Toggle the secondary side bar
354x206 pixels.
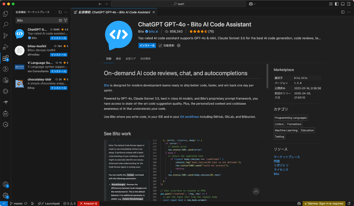click(349, 4)
